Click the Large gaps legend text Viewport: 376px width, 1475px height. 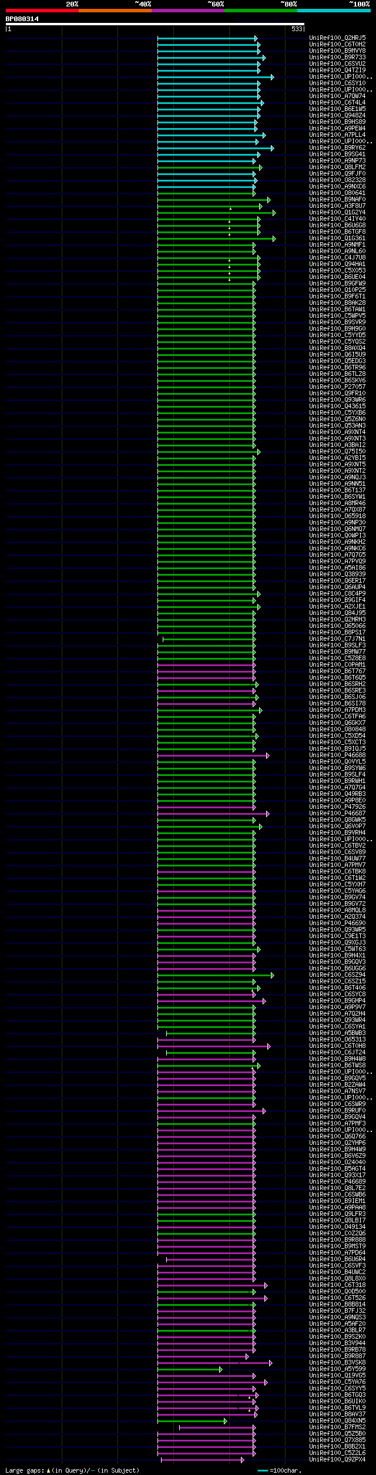[72, 1470]
